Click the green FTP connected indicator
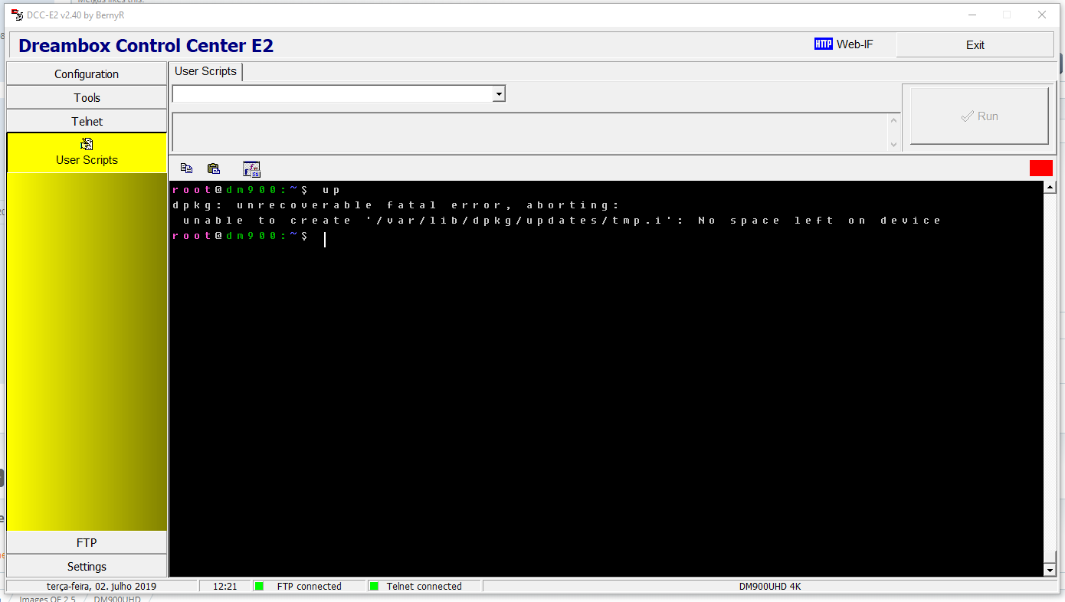1065x602 pixels. [260, 587]
